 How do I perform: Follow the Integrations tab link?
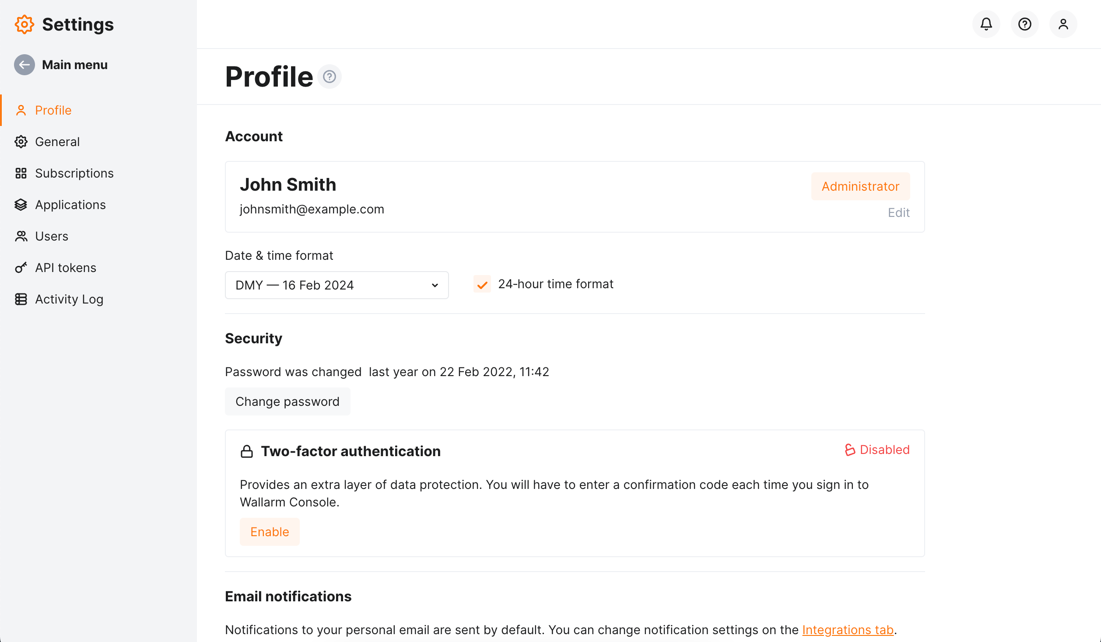click(848, 630)
